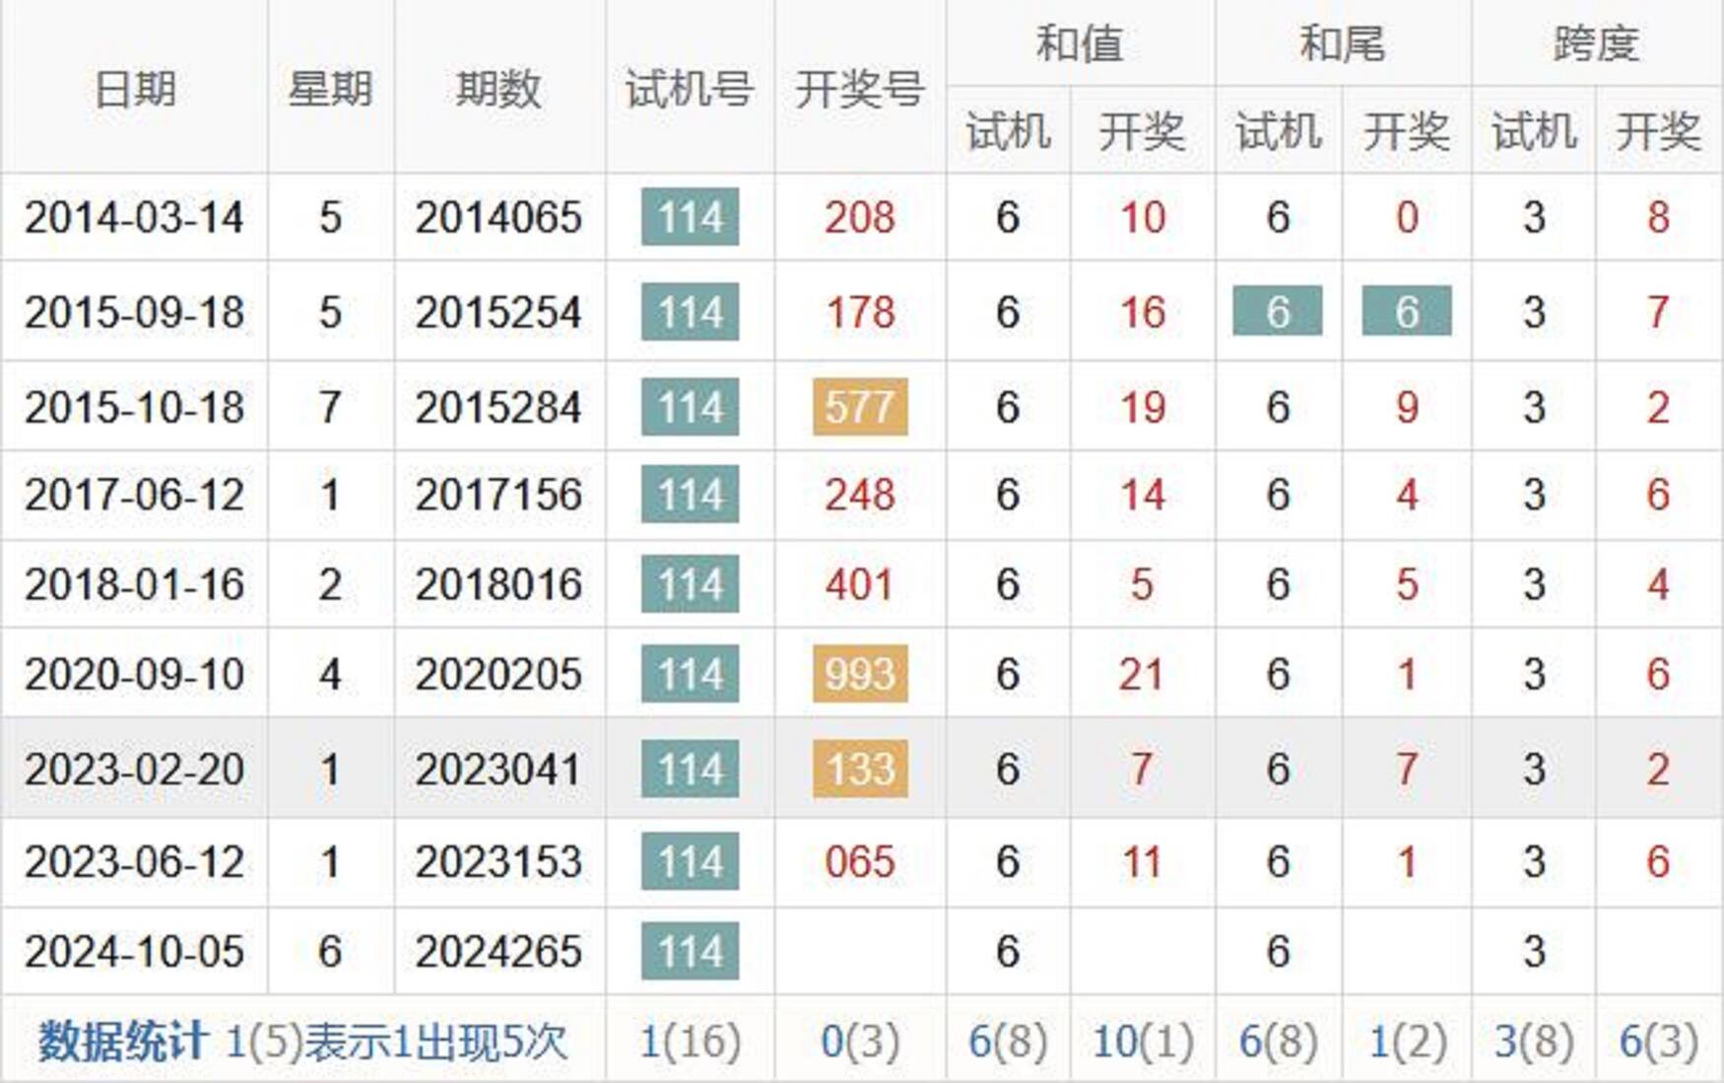Screen dimensions: 1724x1083
Task: Click the teal 114 badge for 2014-03-14
Action: point(690,217)
